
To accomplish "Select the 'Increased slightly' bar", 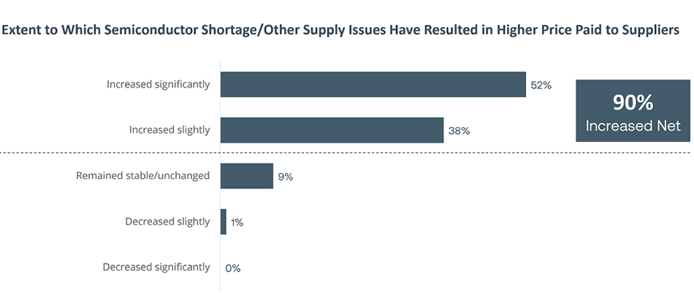I will coord(332,130).
